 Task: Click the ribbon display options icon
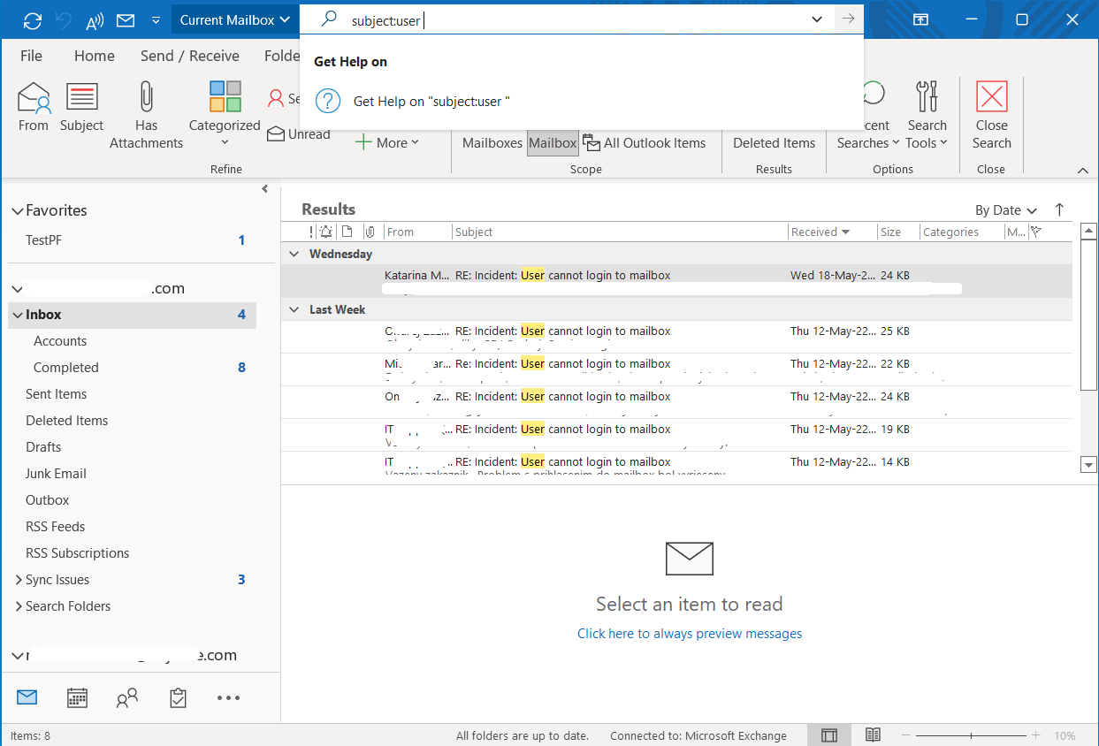(x=920, y=19)
